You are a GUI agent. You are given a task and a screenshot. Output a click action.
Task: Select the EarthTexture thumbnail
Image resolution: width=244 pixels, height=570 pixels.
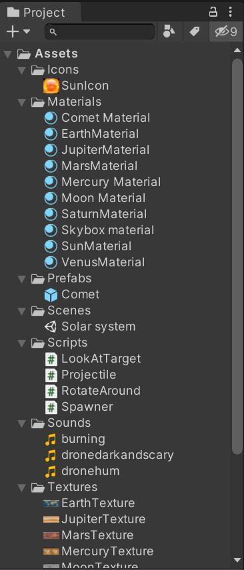(51, 504)
